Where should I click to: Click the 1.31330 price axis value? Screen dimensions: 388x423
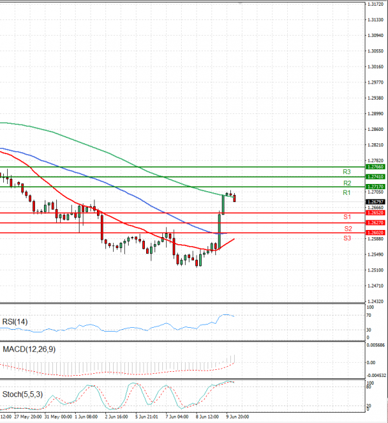click(375, 20)
